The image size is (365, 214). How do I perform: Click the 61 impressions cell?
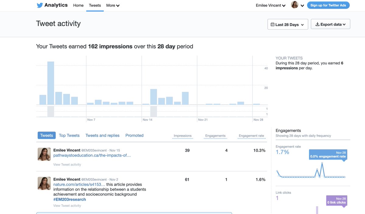[187, 179]
